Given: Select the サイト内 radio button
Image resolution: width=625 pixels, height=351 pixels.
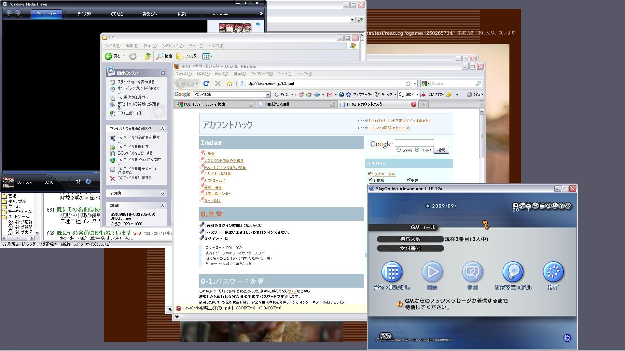Looking at the screenshot, I should (x=417, y=150).
